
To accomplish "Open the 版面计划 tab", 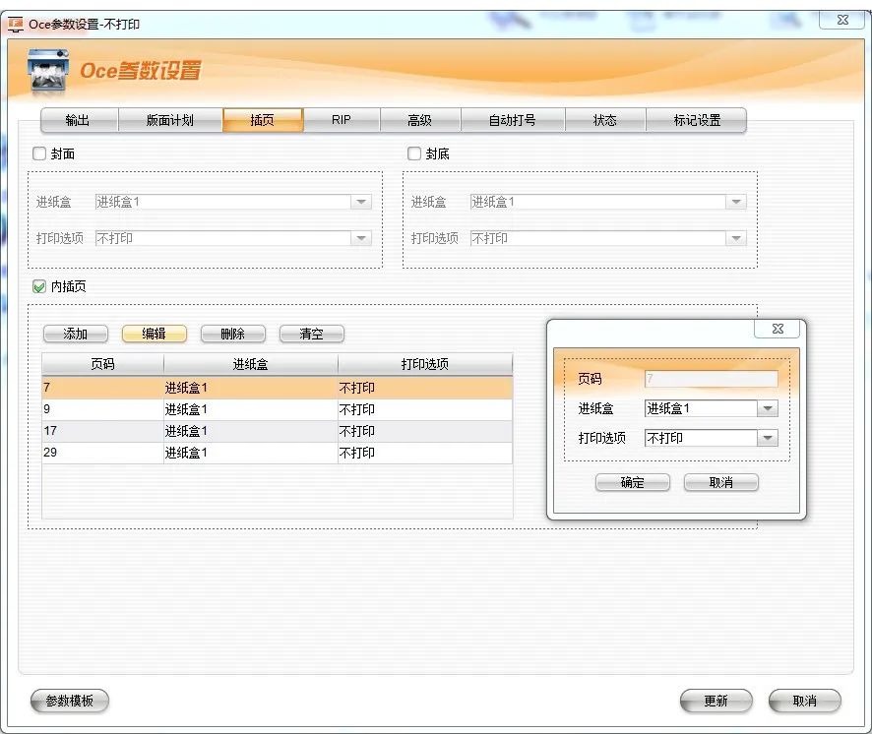I will tap(170, 120).
